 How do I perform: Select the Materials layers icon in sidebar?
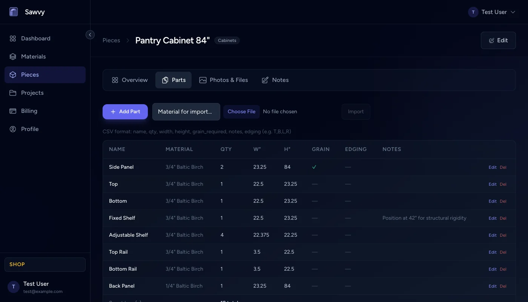[x=12, y=56]
